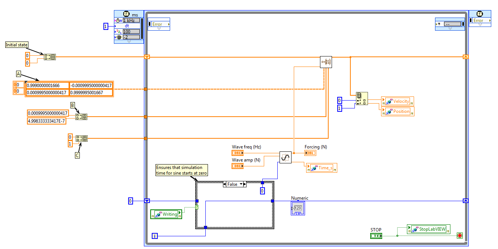The height and width of the screenshot is (249, 498).
Task: Click the constant 1 beside label C
Action: click(70, 144)
